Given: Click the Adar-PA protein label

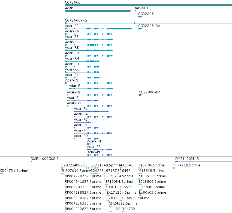Looking at the screenshot, I should pyautogui.click(x=81, y=114).
